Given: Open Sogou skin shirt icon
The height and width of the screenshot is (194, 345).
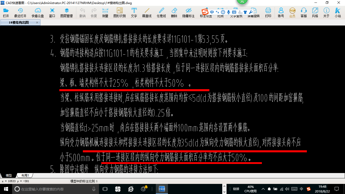Looking at the screenshot, I should click(245, 12).
